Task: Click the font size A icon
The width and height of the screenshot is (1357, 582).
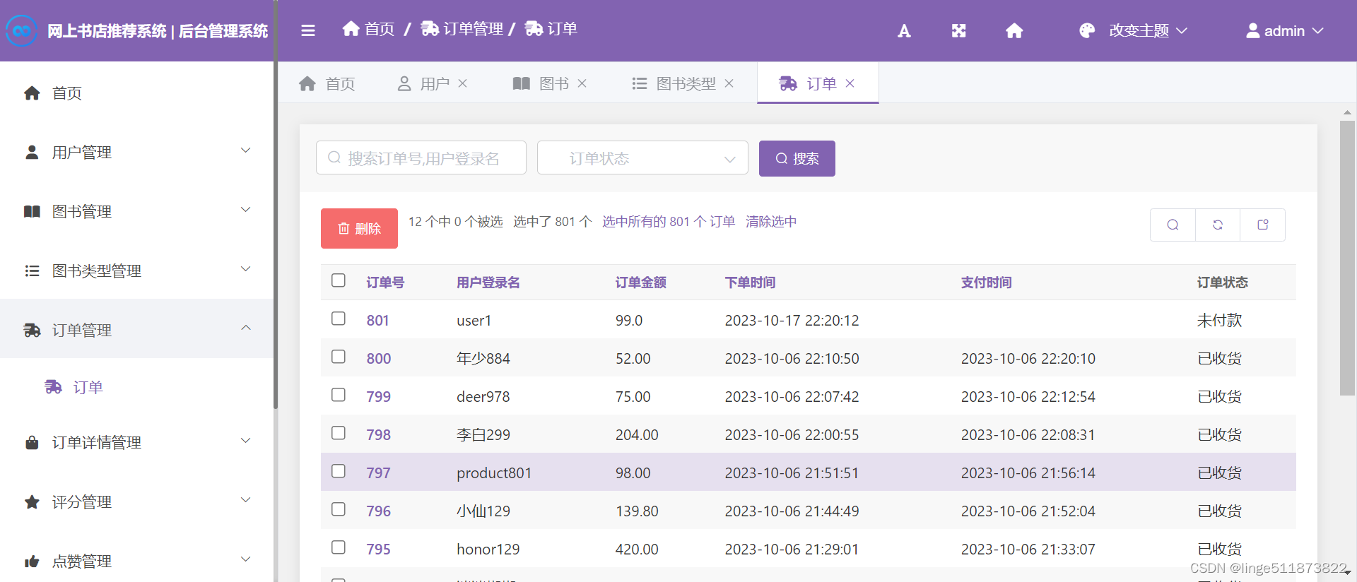Action: coord(904,30)
